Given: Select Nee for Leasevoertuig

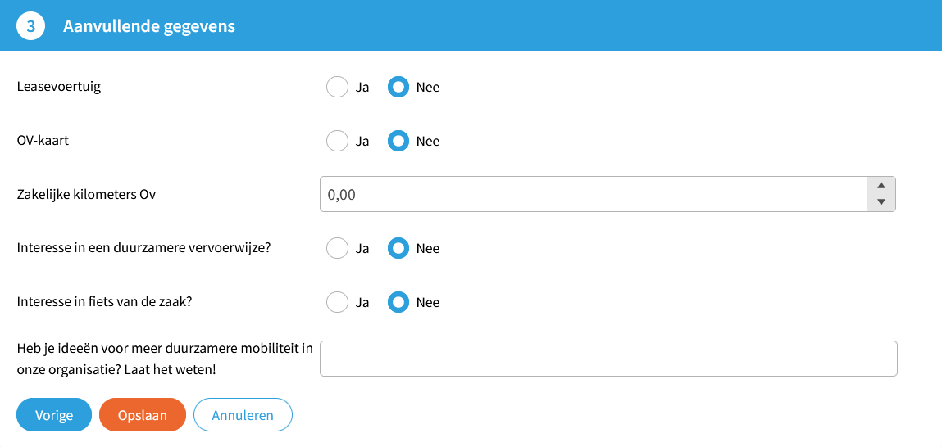Looking at the screenshot, I should [x=398, y=87].
